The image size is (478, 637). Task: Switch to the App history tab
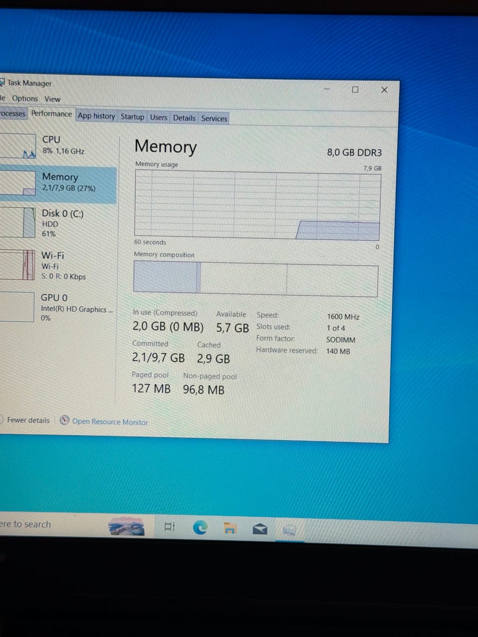[96, 116]
